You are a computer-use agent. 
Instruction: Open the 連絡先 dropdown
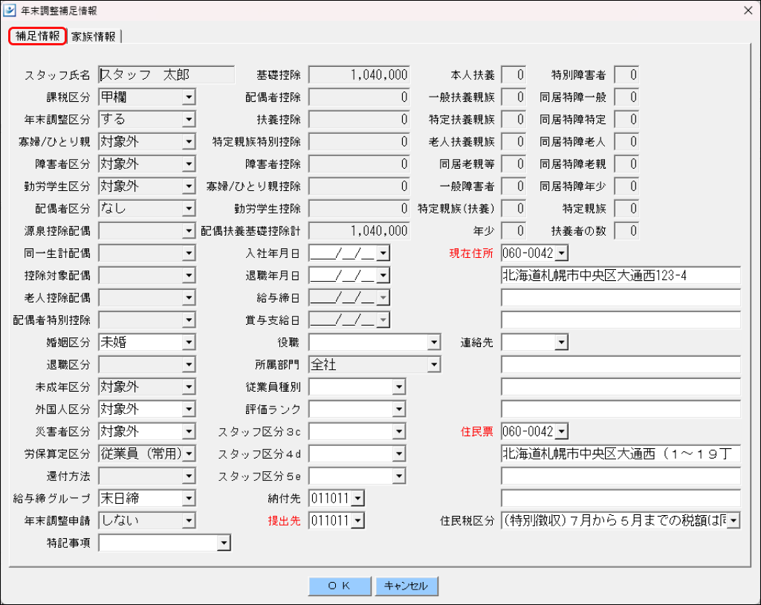pos(562,343)
